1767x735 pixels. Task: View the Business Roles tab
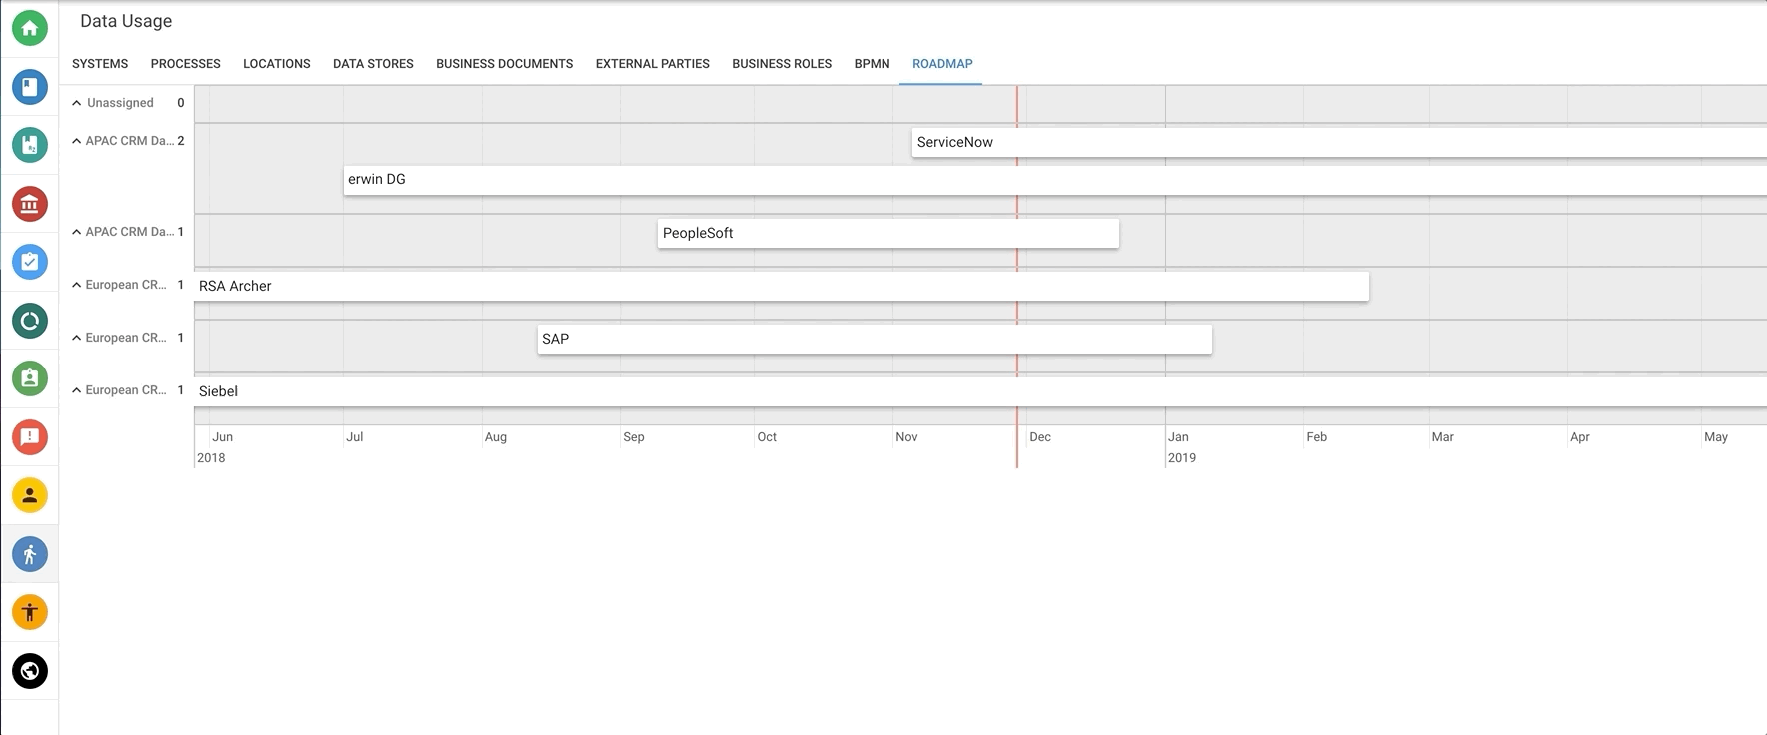(782, 64)
